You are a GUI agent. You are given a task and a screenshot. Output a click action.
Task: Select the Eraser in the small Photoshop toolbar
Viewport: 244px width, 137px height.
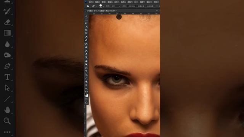[x=86, y=54]
